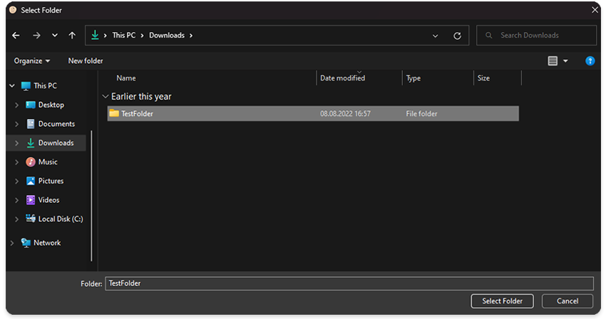Refresh the Downloads folder view

click(x=457, y=36)
